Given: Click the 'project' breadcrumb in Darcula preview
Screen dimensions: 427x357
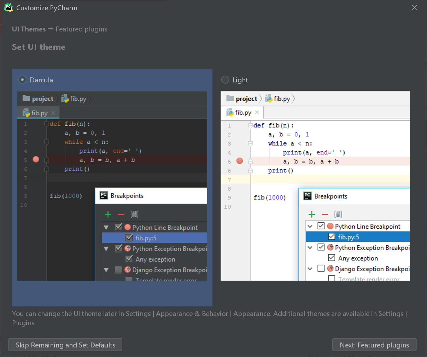Looking at the screenshot, I should pyautogui.click(x=42, y=99).
